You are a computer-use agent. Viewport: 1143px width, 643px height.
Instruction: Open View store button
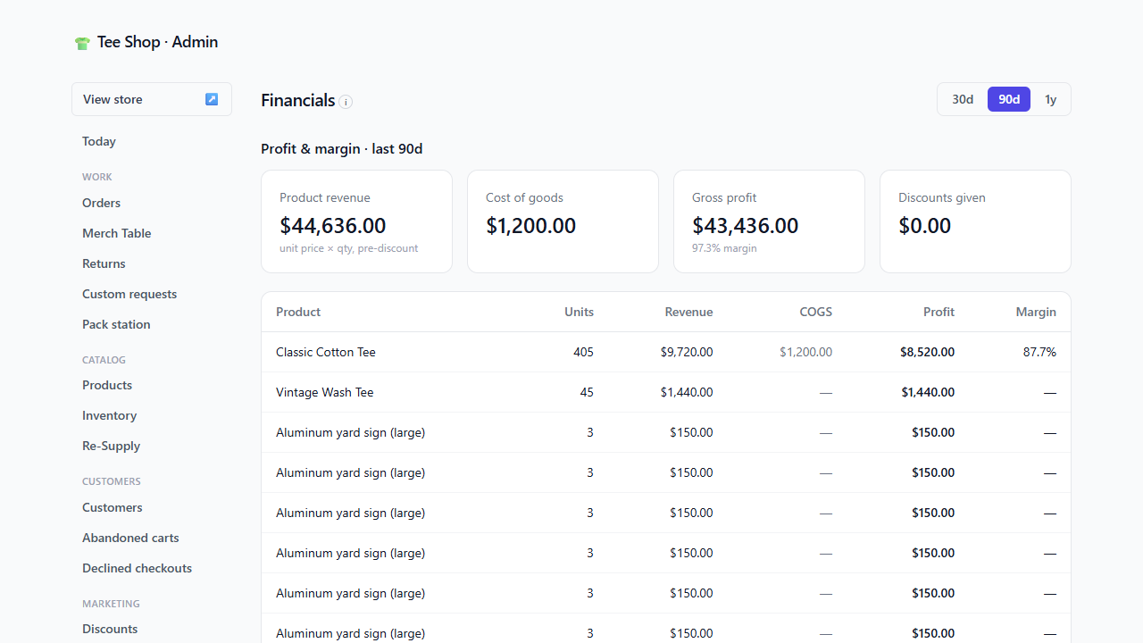[x=152, y=99]
